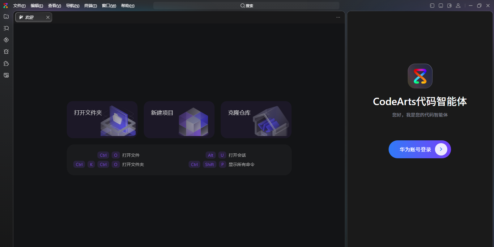494x247 pixels.
Task: Click the 克隆仓库 clone repository card
Action: [x=256, y=119]
